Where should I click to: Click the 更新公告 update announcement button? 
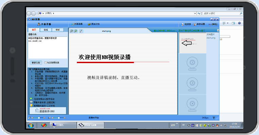click(36, 62)
